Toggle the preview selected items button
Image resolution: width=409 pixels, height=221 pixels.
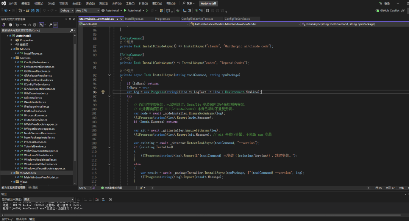tap(55, 25)
